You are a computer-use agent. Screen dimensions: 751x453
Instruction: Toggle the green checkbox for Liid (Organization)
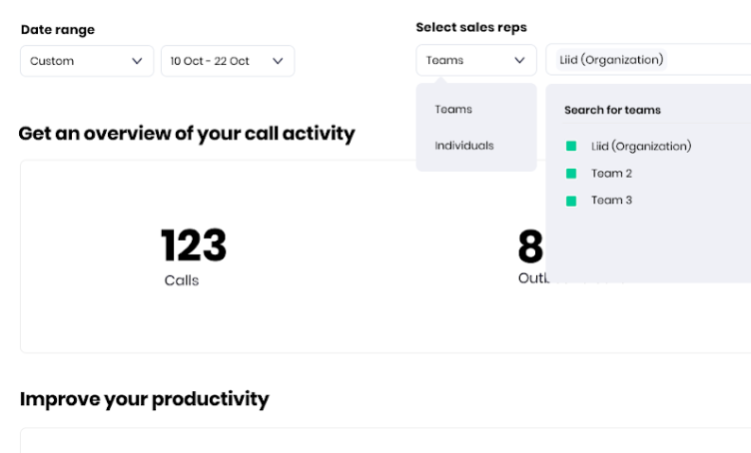click(571, 147)
